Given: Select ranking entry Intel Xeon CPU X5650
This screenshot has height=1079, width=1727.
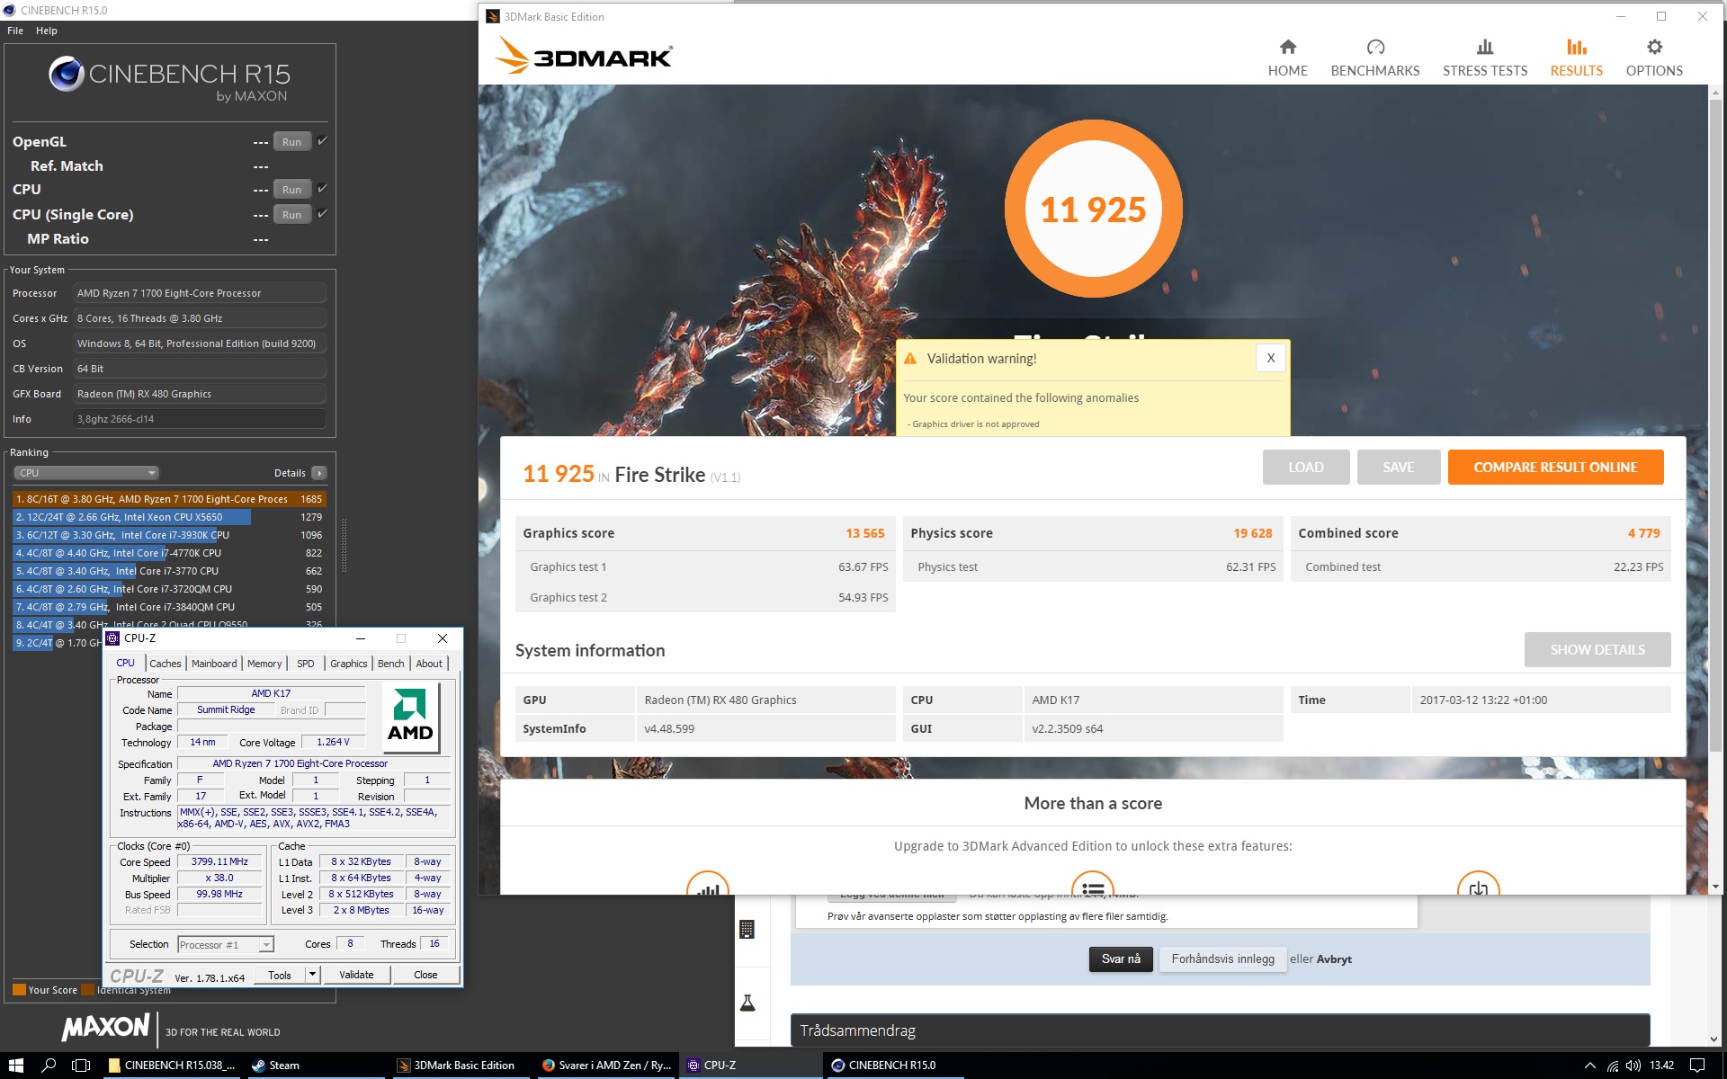Looking at the screenshot, I should tap(169, 517).
